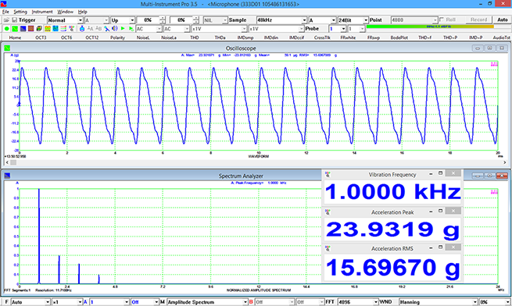
Task: Toggle the Roll checkbox
Action: coord(442,20)
